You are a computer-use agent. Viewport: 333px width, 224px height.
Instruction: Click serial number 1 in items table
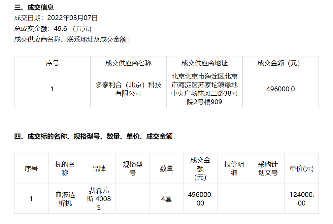(x=31, y=199)
